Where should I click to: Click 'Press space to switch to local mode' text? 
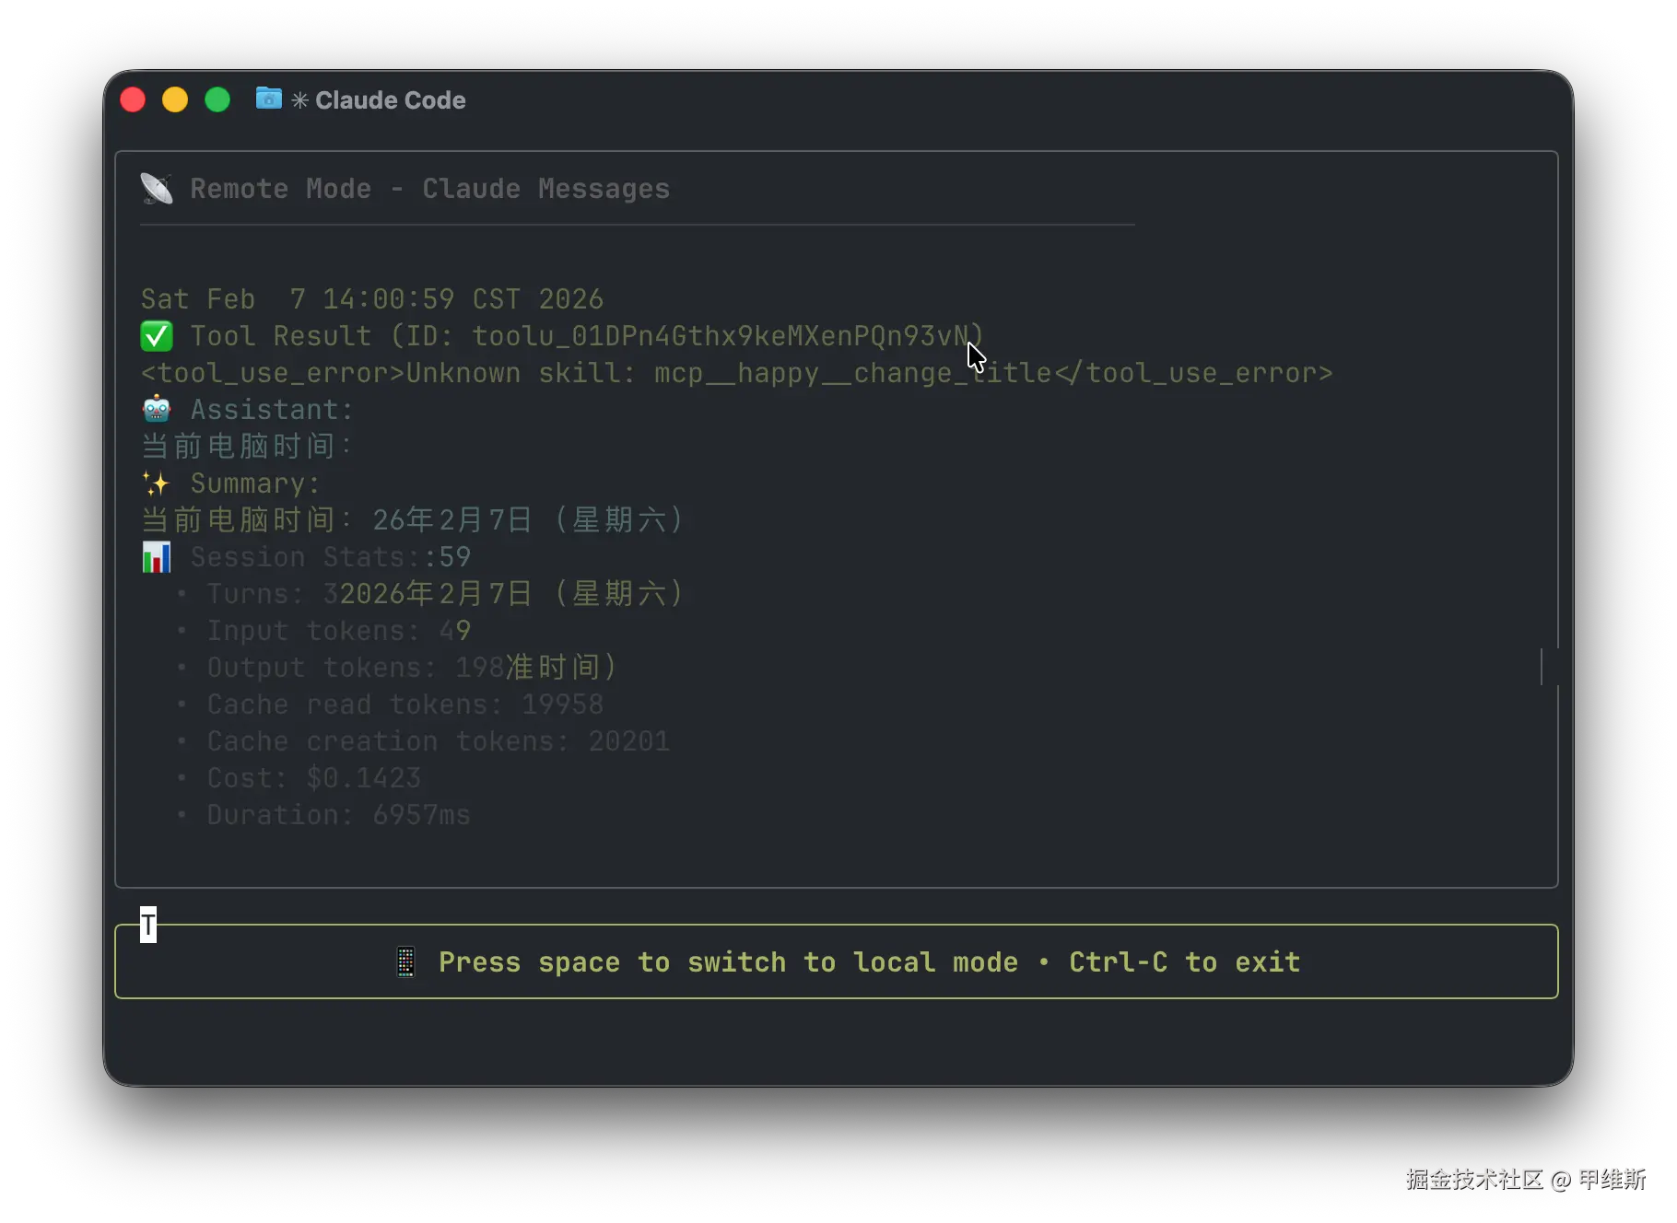(729, 962)
